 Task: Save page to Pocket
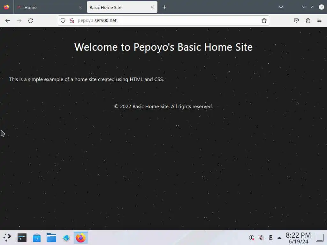tap(296, 20)
